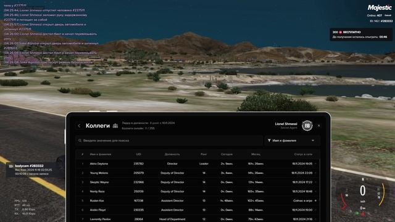
Task: Select the Skeptic Wayne row name
Action: click(x=99, y=183)
